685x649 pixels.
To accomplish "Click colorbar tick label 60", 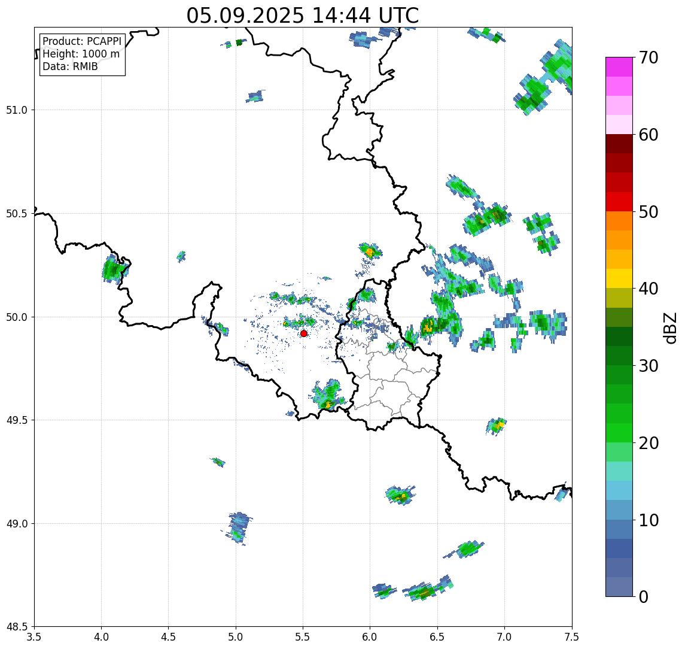I will point(648,135).
